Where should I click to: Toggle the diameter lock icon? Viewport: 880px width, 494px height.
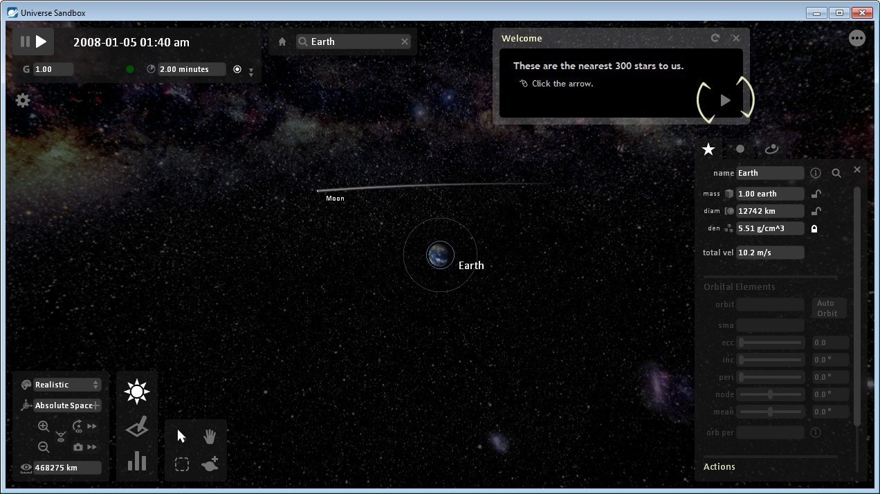coord(816,211)
